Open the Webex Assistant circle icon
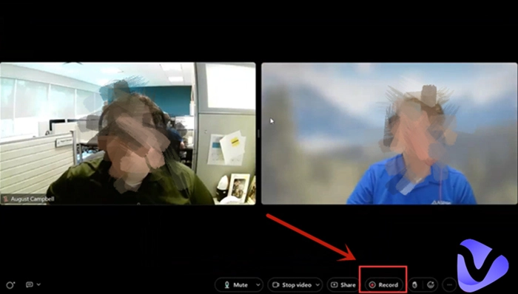 pos(10,285)
